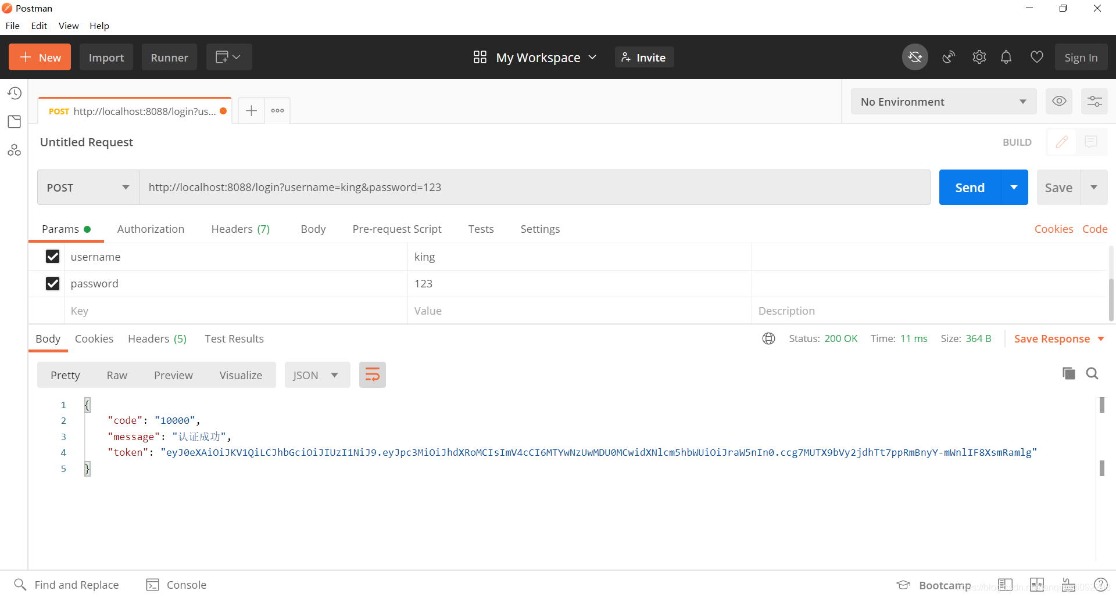This screenshot has height=598, width=1116.
Task: Expand the Save button dropdown arrow
Action: click(1094, 187)
